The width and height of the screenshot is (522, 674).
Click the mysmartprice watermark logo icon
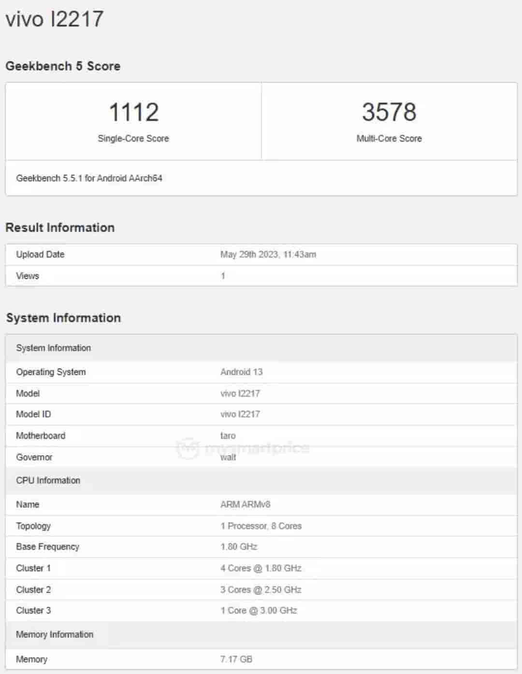(188, 448)
